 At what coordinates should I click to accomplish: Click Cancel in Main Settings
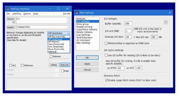coord(87,70)
